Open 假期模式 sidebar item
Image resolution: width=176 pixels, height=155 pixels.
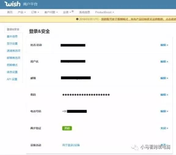pos(12,65)
